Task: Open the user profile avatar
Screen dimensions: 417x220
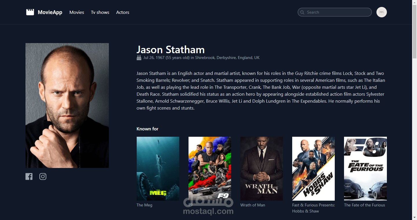Action: [382, 12]
